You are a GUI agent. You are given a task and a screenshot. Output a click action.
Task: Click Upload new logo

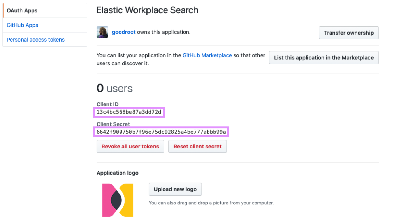point(175,189)
